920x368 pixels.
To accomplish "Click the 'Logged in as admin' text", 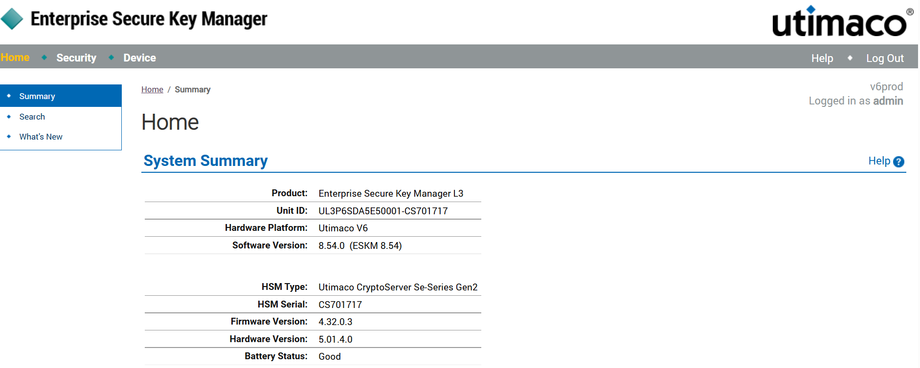I will (x=856, y=101).
